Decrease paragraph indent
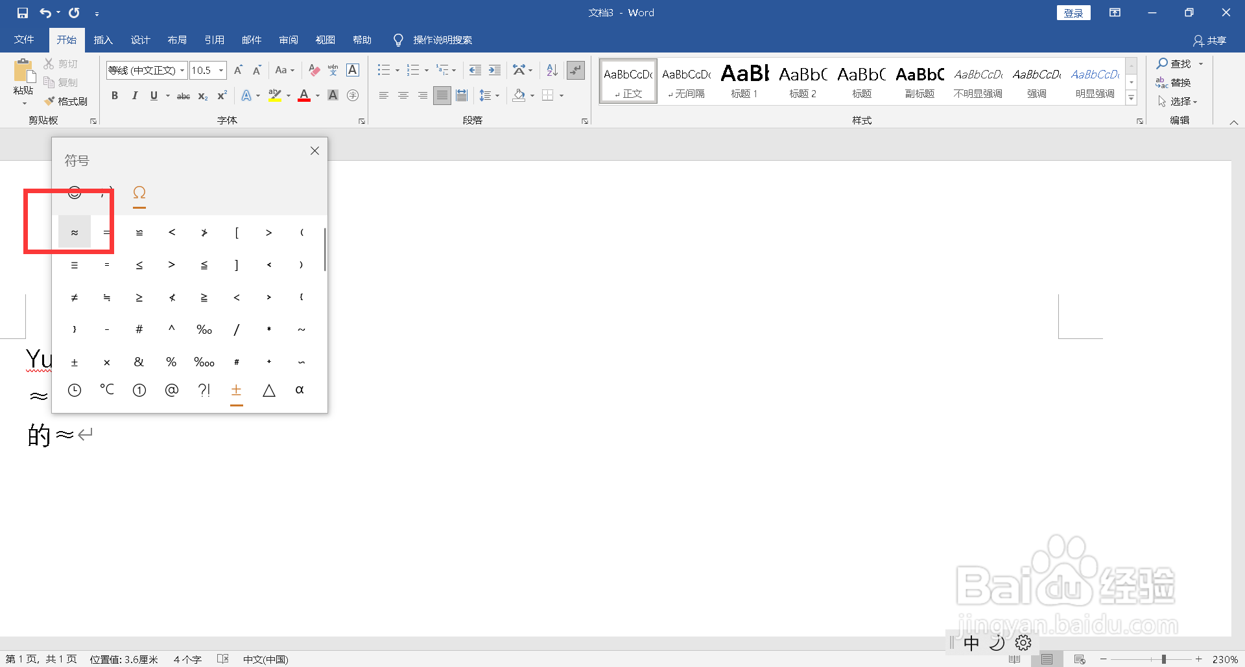The height and width of the screenshot is (667, 1245). [475, 70]
